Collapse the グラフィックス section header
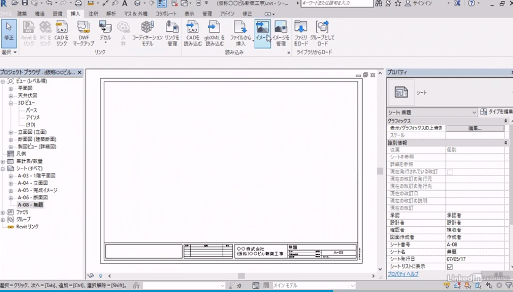The height and width of the screenshot is (292, 513). 504,121
